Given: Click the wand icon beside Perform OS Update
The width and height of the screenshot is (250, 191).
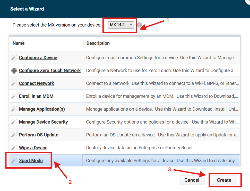Looking at the screenshot, I should click(14, 135).
